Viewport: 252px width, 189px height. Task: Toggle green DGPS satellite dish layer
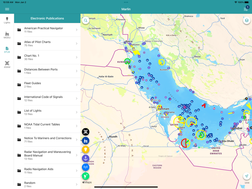86,176
